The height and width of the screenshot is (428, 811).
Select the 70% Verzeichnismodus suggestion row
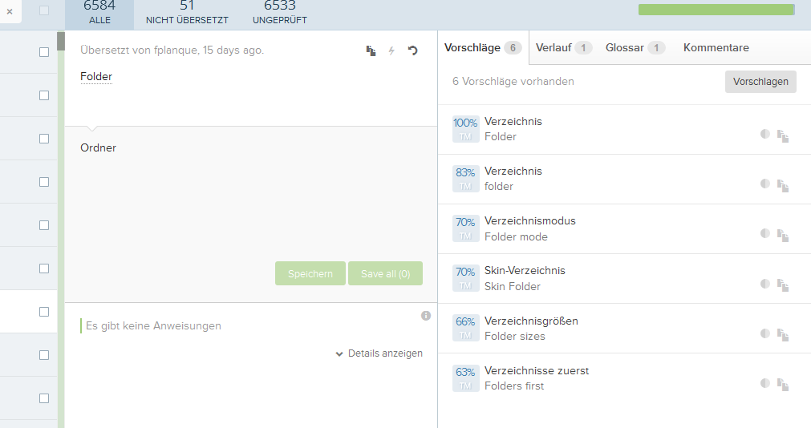pos(624,229)
